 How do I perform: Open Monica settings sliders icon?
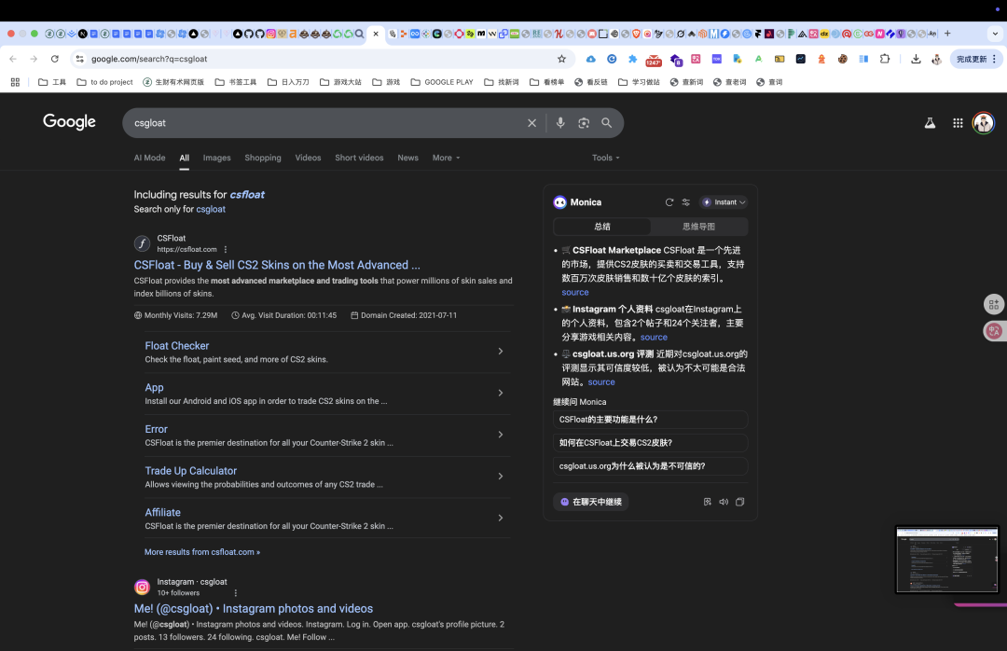tap(686, 201)
